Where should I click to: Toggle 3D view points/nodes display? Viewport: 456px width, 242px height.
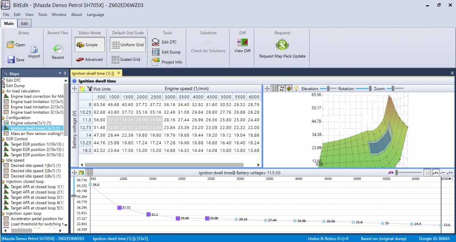[281, 89]
